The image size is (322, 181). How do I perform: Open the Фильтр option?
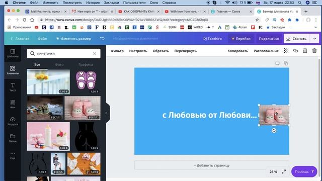(x=117, y=51)
